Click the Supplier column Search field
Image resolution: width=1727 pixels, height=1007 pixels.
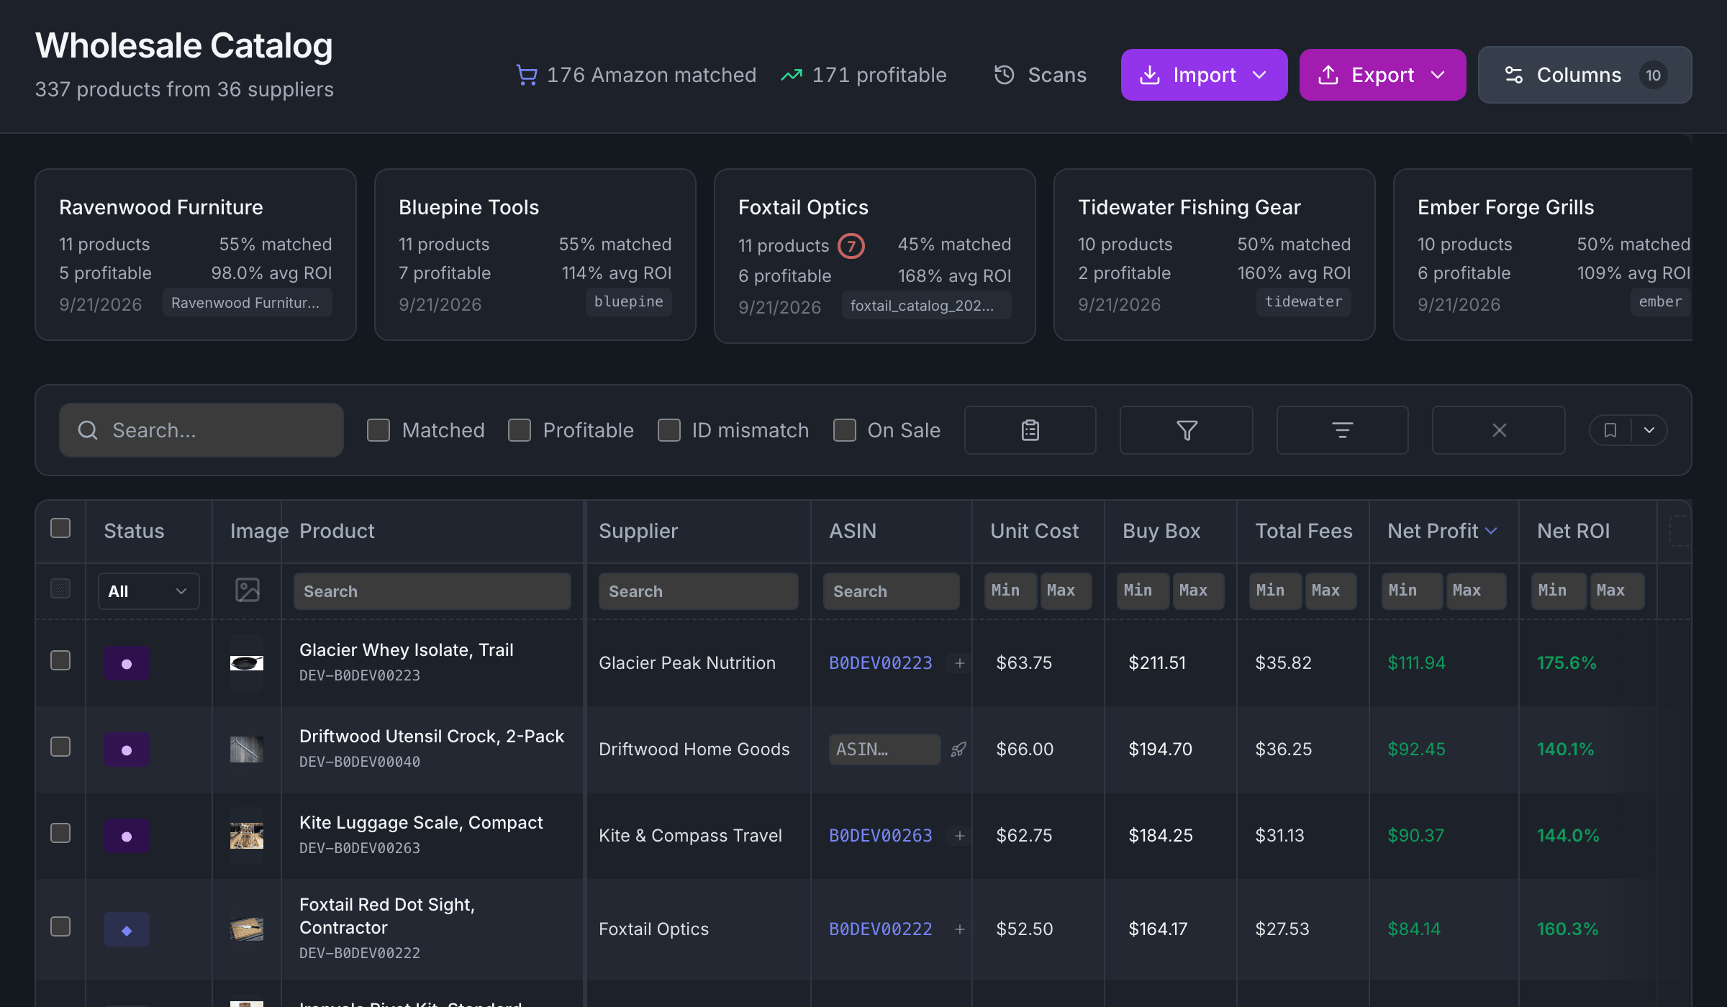[x=699, y=591]
